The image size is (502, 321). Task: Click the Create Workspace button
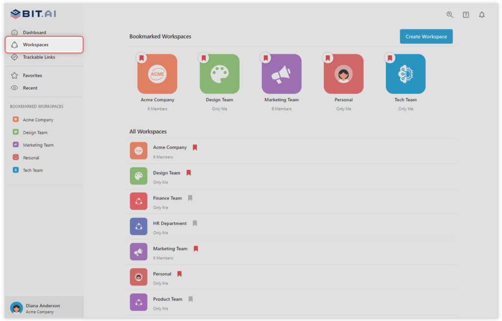coord(426,36)
